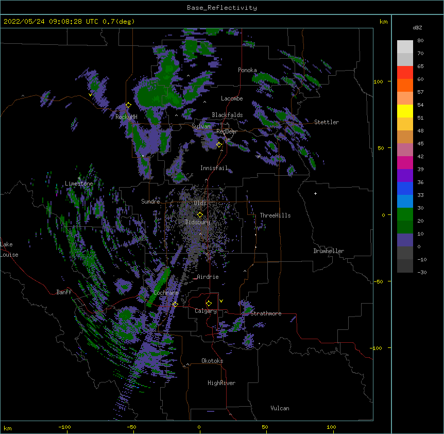Viewport: 444px width, 434px height.
Task: Click the yellow station marker at Olds
Action: (200, 215)
